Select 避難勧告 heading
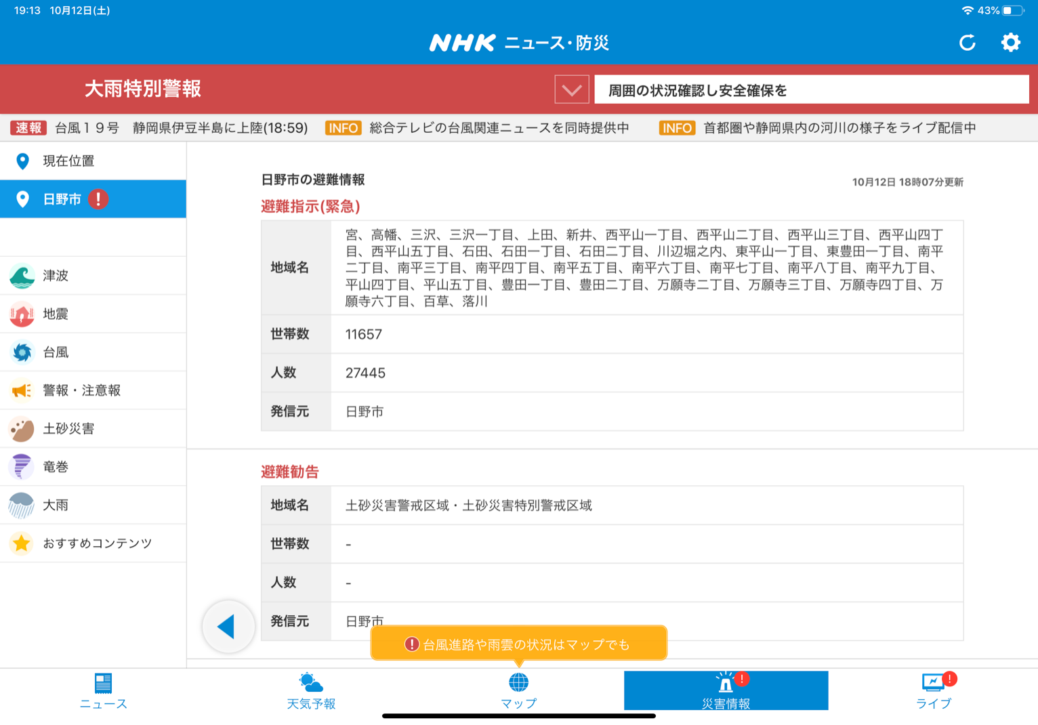Screen dimensions: 1038x725 pos(290,472)
